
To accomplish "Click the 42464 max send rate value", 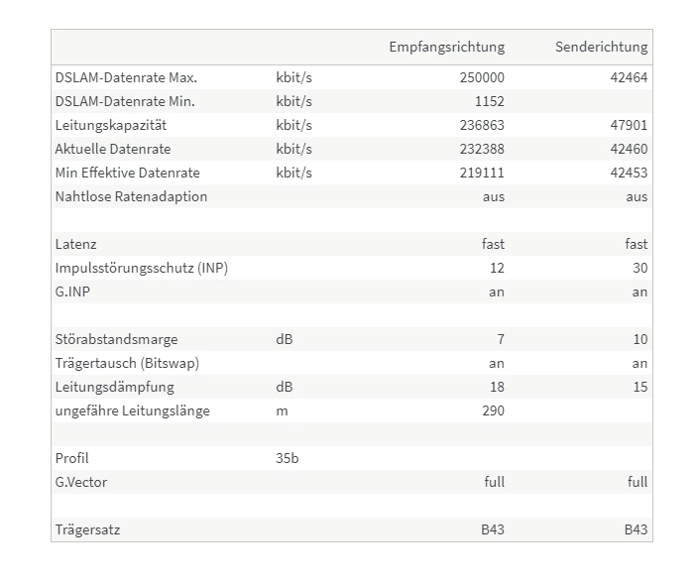I will (x=629, y=77).
